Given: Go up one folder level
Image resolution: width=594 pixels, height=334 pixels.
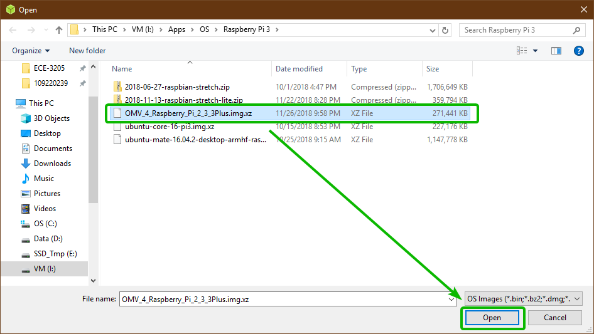Looking at the screenshot, I should point(59,30).
